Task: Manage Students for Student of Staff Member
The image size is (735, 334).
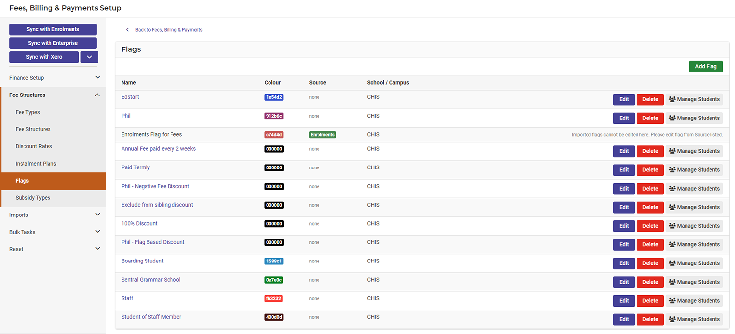Action: pos(694,319)
